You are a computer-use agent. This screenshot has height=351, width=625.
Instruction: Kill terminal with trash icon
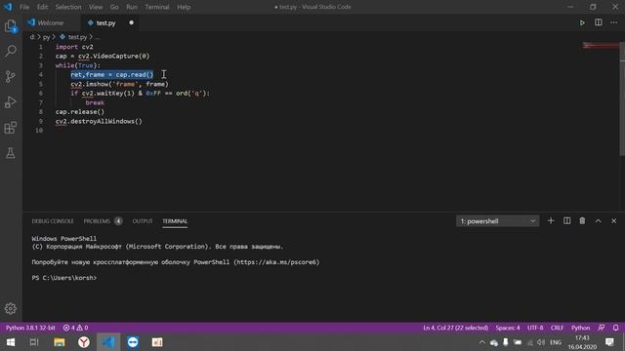click(x=582, y=221)
